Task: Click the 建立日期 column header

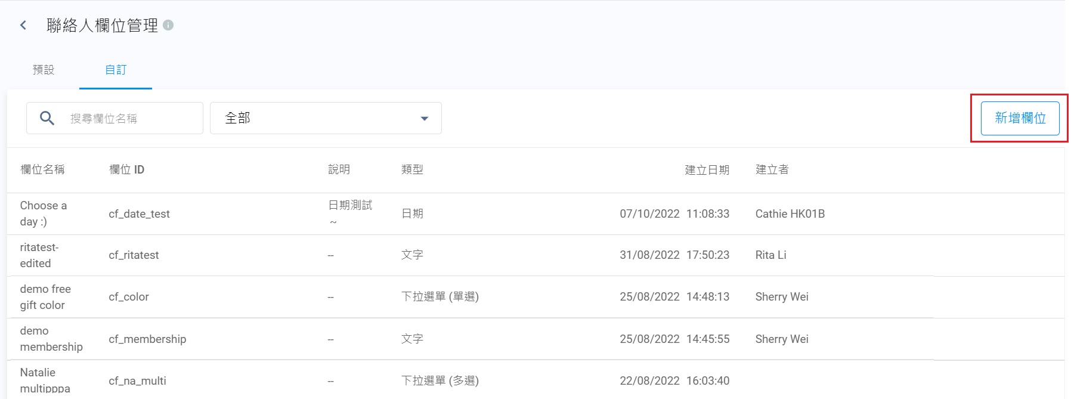Action: coord(707,170)
